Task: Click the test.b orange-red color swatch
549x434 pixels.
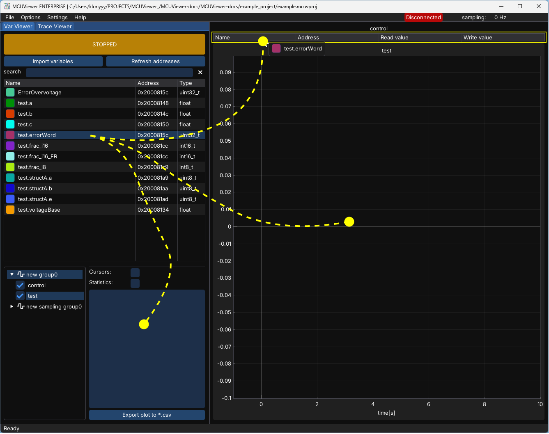Action: tap(10, 114)
